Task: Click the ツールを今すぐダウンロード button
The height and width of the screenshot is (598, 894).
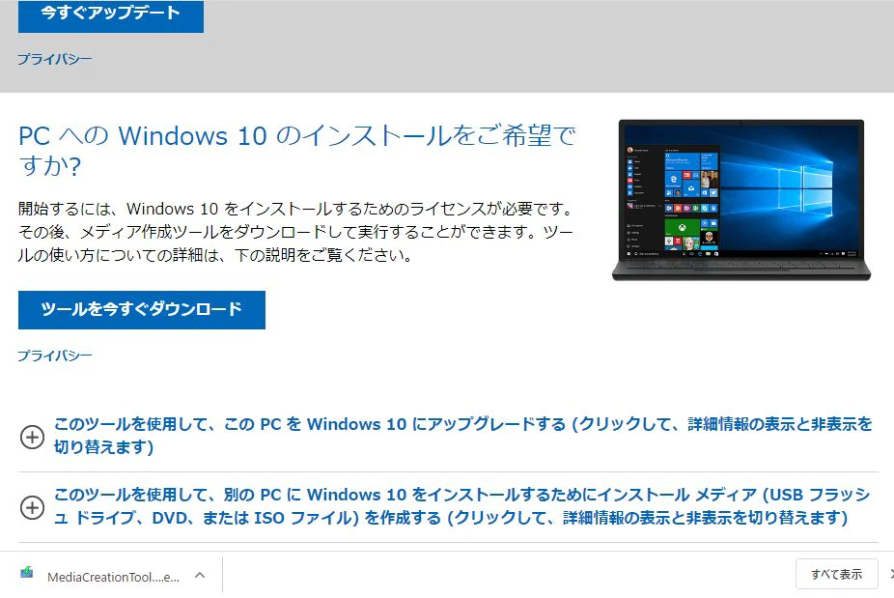Action: [141, 310]
